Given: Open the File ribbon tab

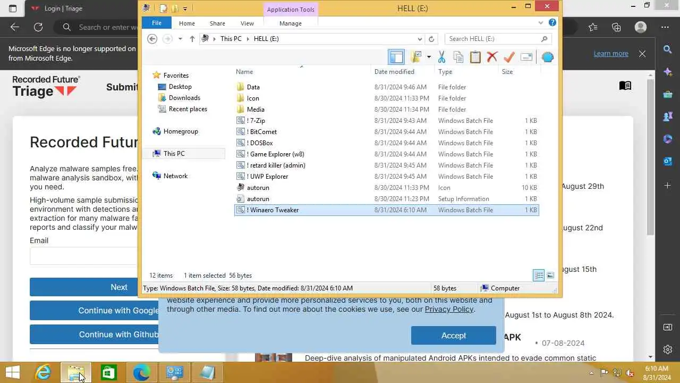Looking at the screenshot, I should pos(157,23).
